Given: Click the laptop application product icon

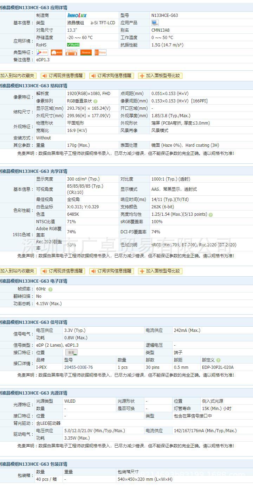Looking at the screenshot, I should click(x=155, y=23).
